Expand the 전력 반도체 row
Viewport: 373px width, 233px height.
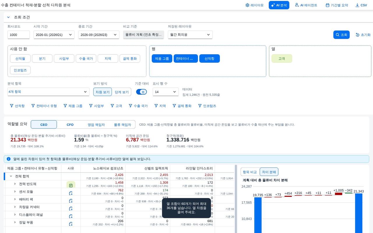coord(15,184)
